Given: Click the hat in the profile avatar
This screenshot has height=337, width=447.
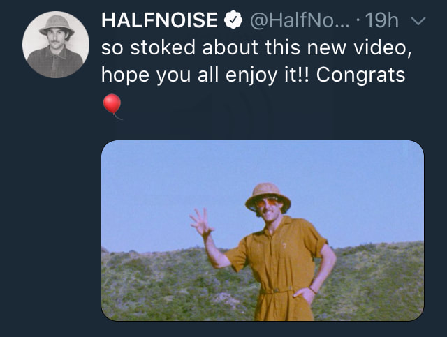Looking at the screenshot, I should point(56,25).
